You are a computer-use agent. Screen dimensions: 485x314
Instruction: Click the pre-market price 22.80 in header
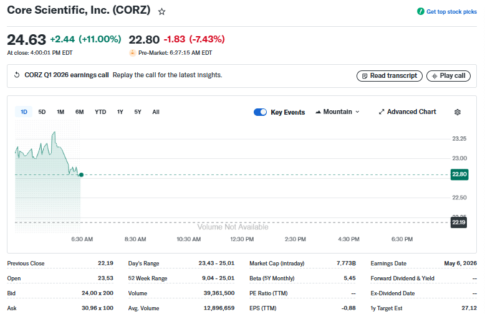point(144,40)
